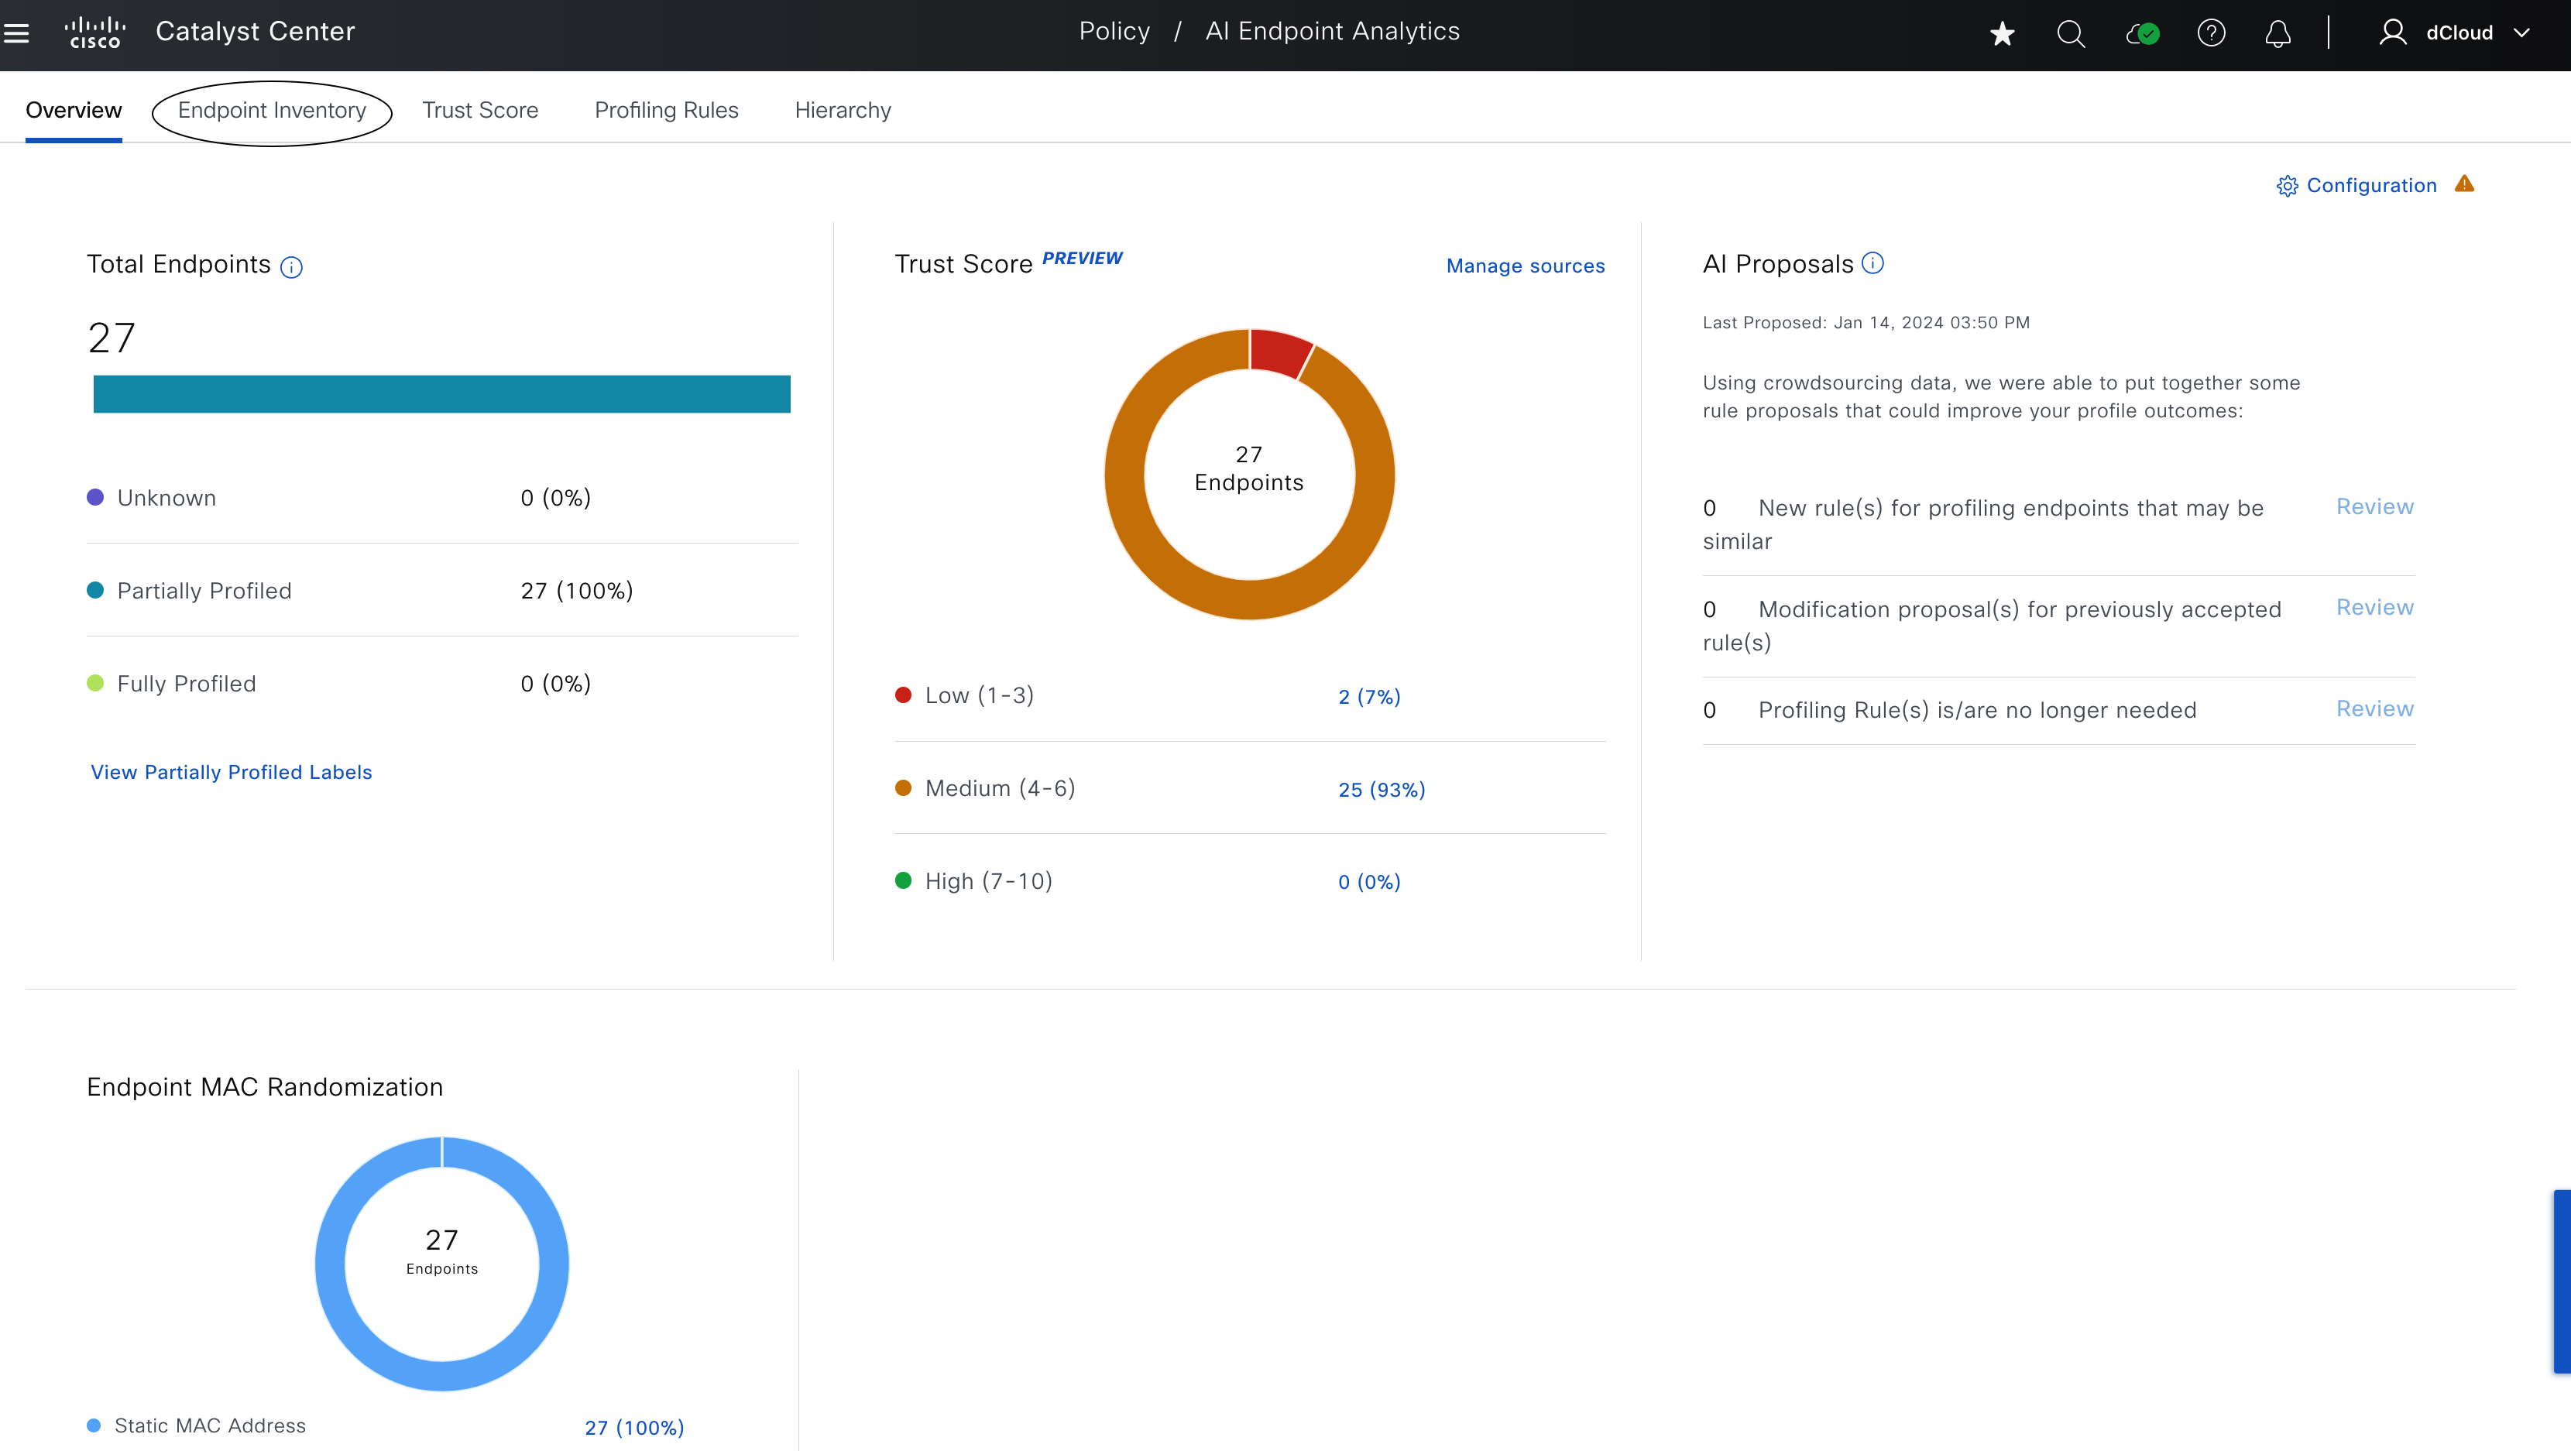Click the Last Proposed timestamp text
Image resolution: width=2571 pixels, height=1451 pixels.
click(1866, 322)
